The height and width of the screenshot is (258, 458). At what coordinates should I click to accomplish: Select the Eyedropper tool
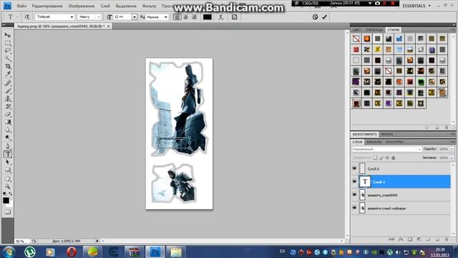[8, 75]
